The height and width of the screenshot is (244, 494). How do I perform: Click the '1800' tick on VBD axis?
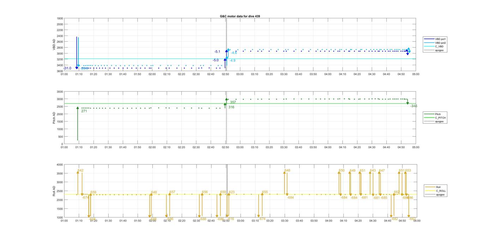(x=60, y=18)
